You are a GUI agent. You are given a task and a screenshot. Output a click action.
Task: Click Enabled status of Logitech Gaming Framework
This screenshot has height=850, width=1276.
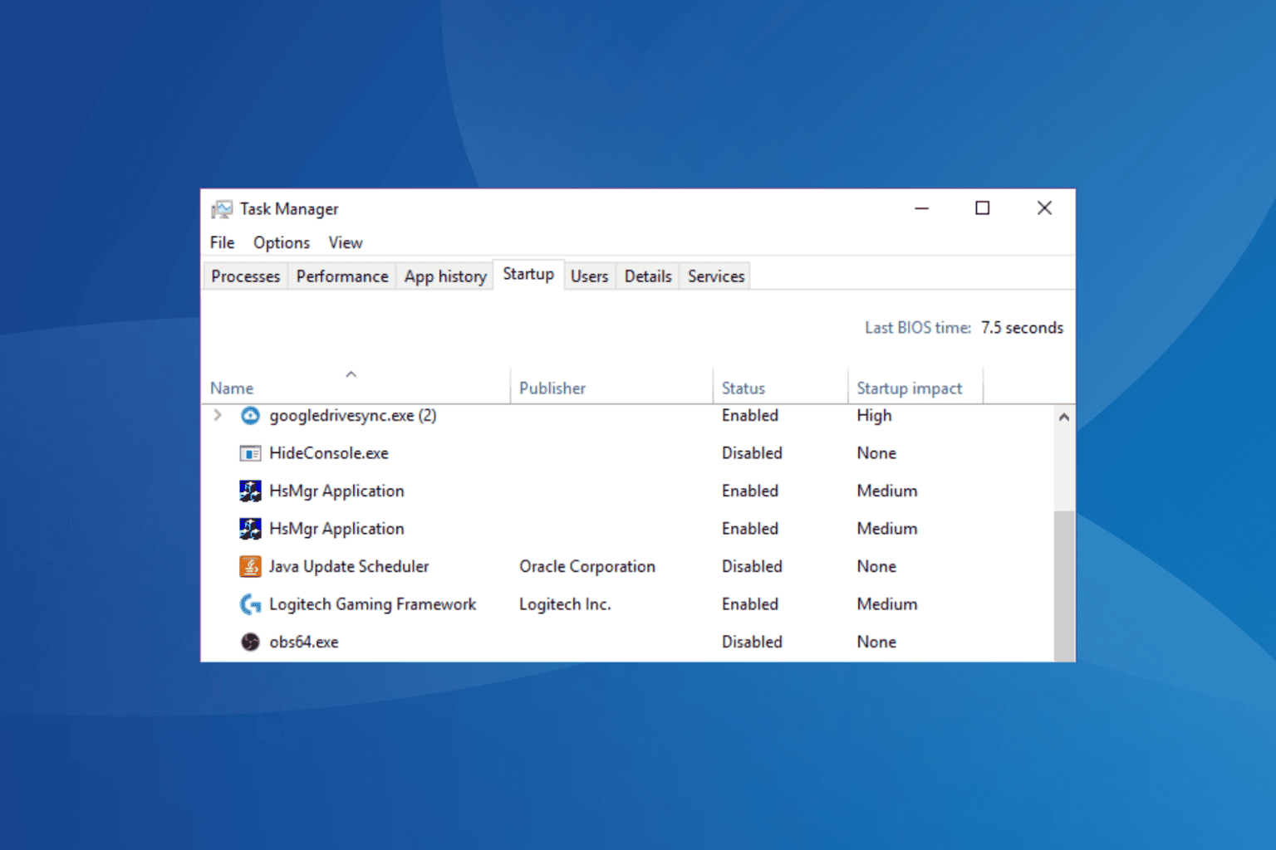750,604
